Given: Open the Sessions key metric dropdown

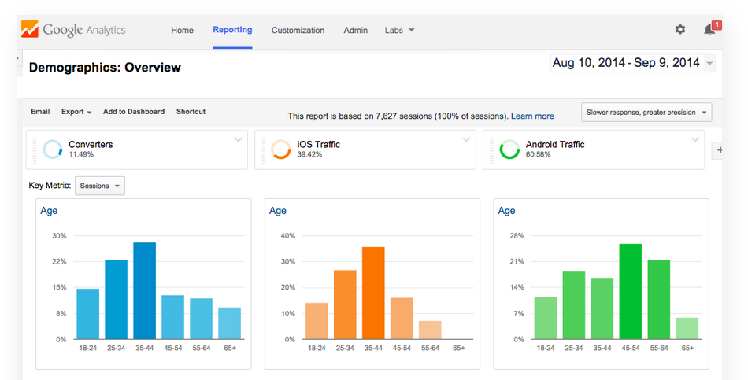Looking at the screenshot, I should click(100, 186).
